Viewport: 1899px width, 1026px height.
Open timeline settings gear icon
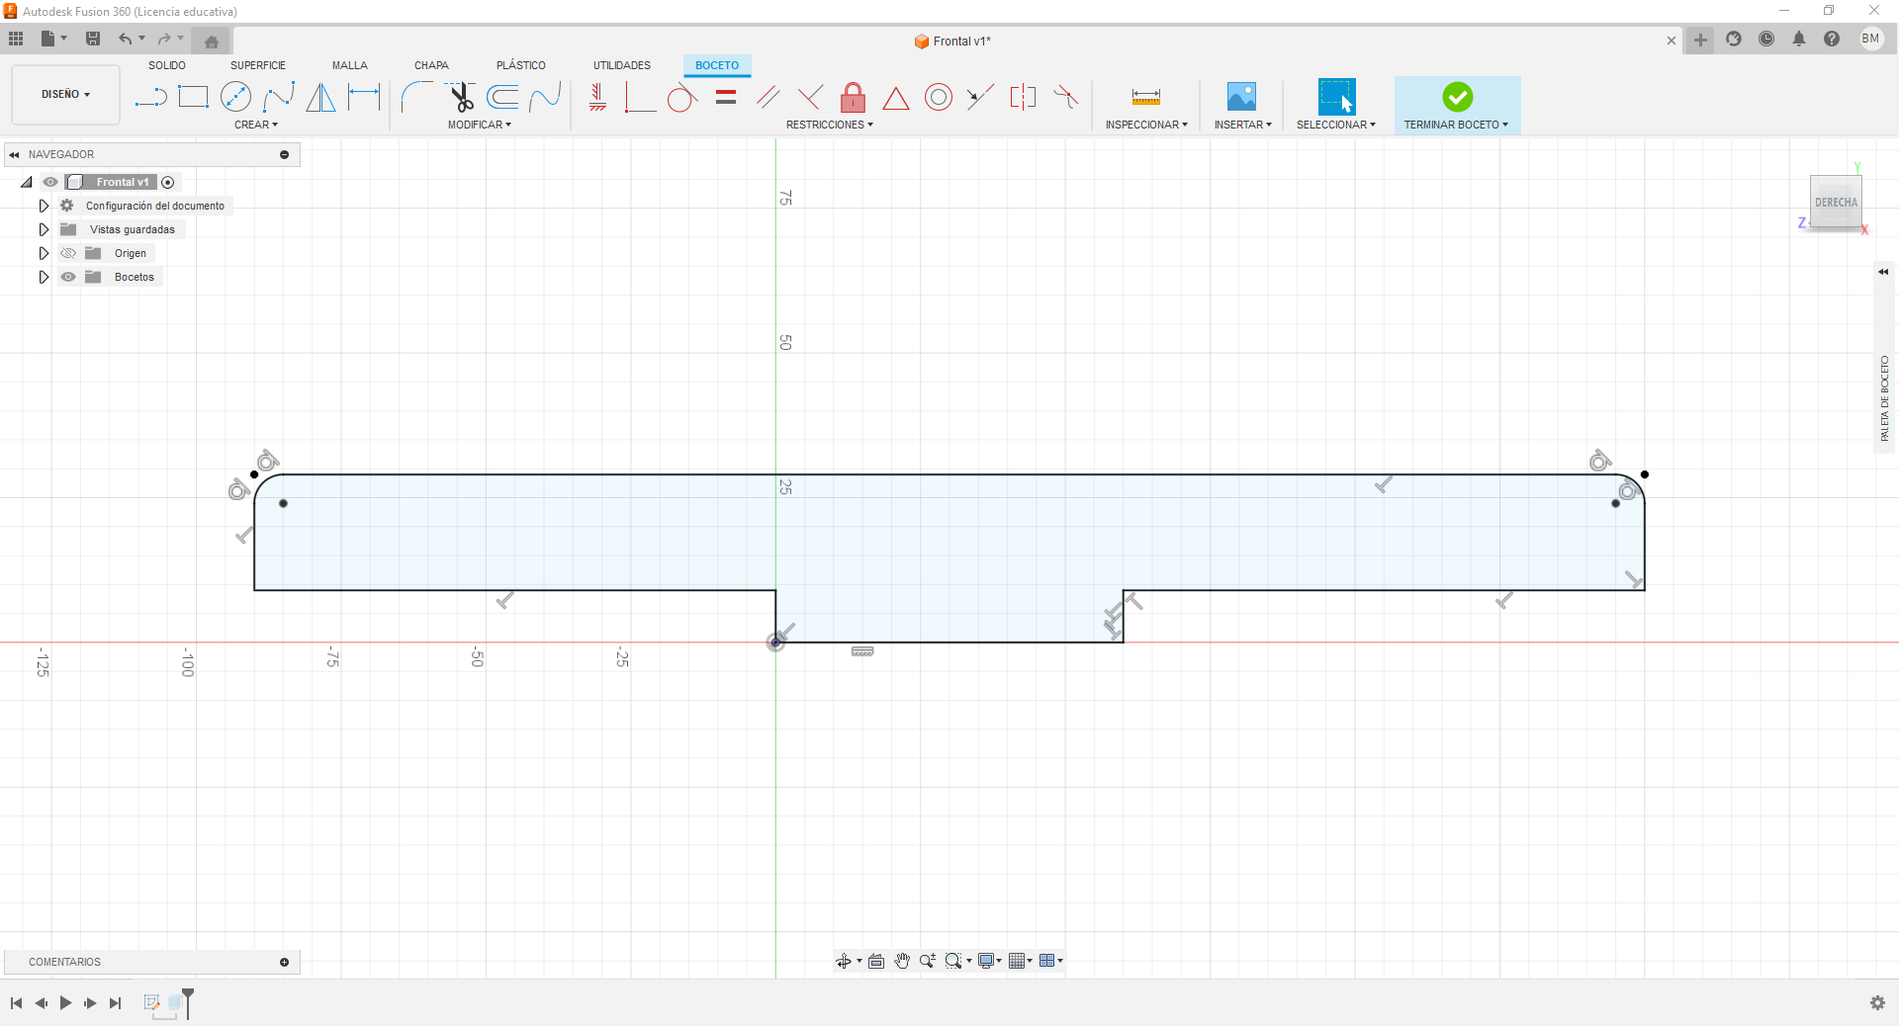coord(1877,1002)
